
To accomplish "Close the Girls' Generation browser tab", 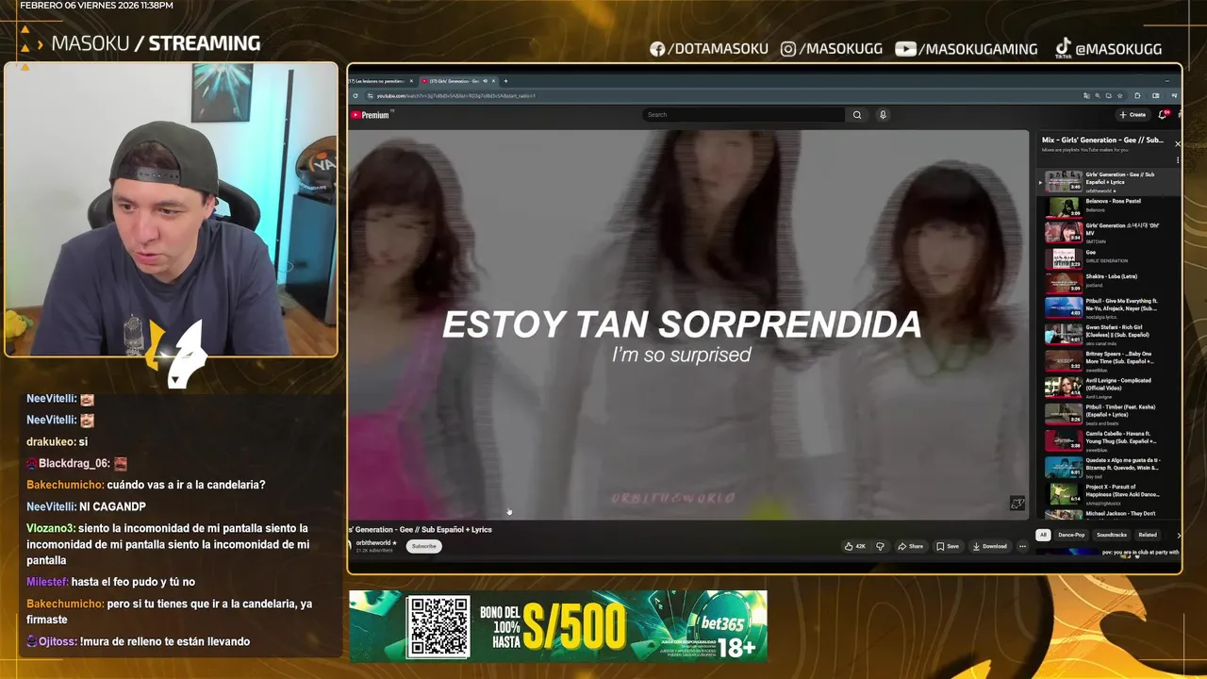I will tap(493, 81).
